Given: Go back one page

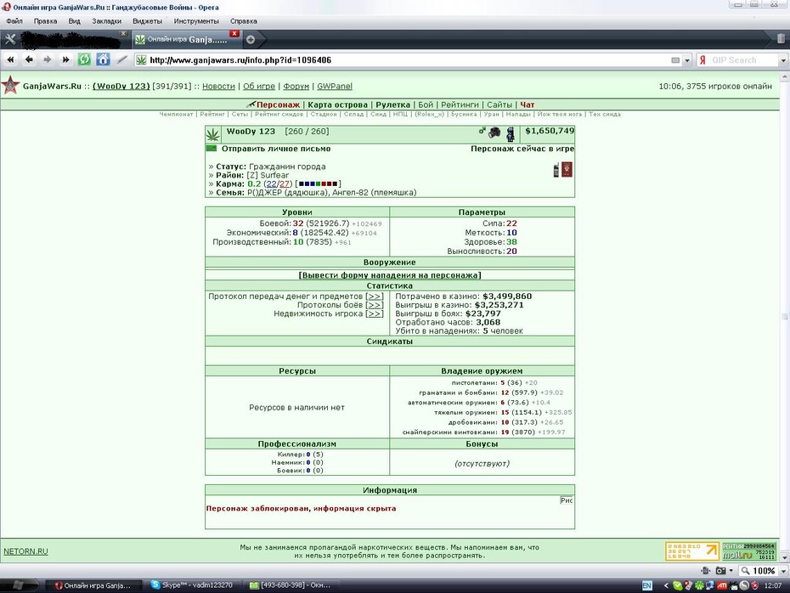Looking at the screenshot, I should 29,60.
